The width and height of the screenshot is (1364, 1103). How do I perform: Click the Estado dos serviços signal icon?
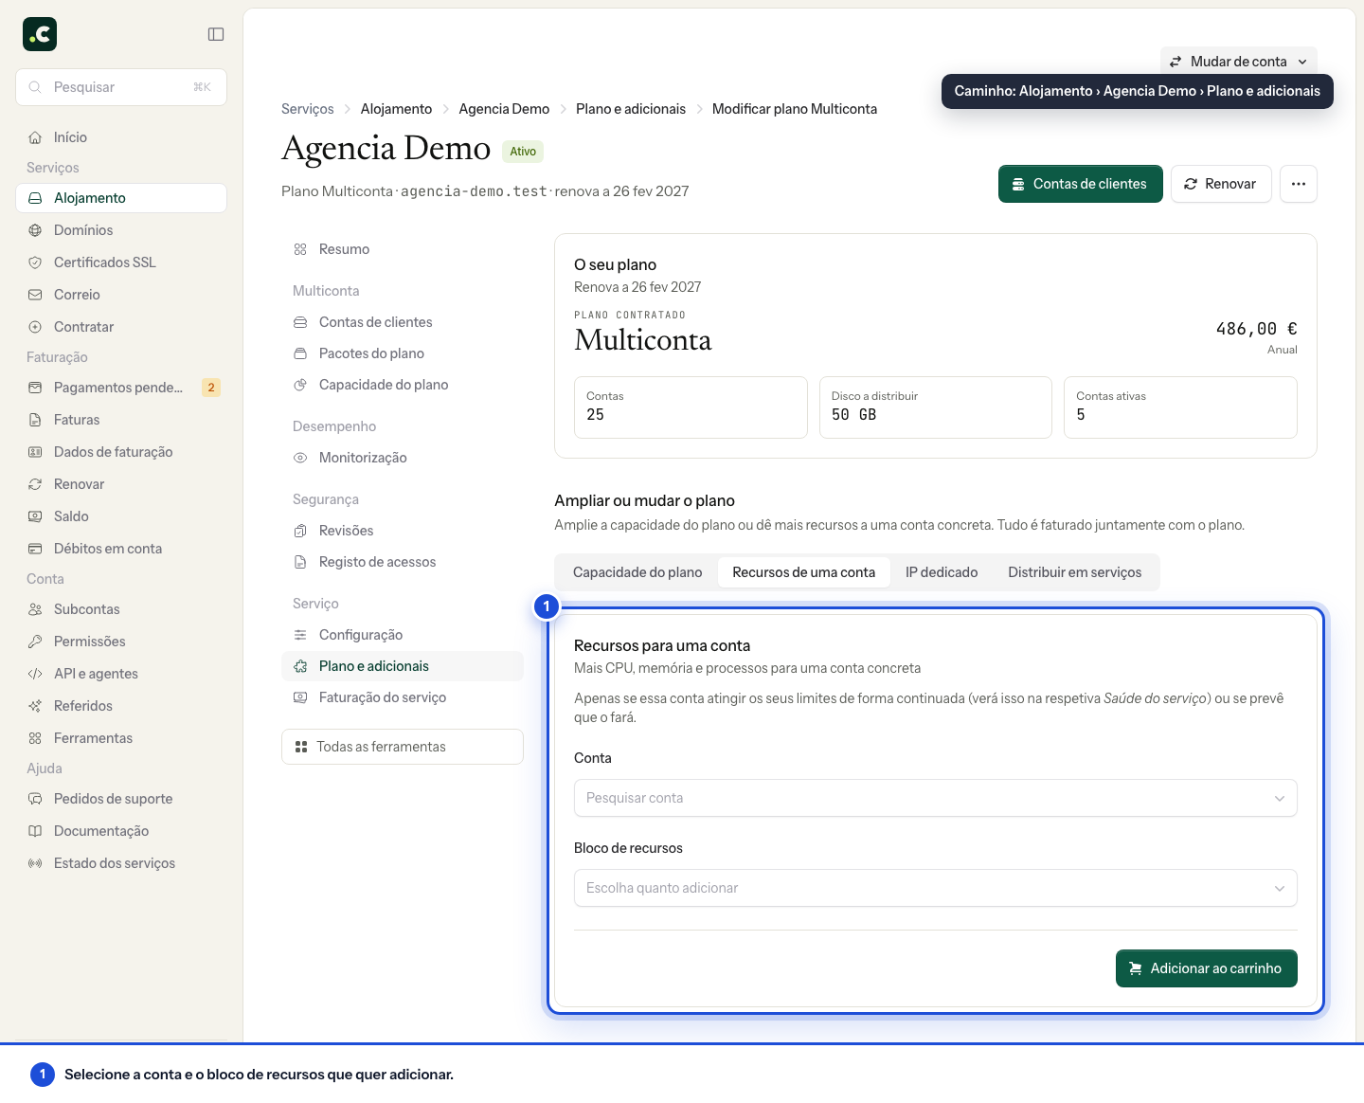pyautogui.click(x=35, y=863)
